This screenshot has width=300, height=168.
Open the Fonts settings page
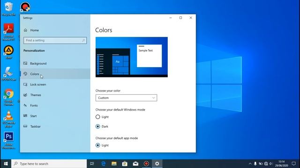(55, 105)
